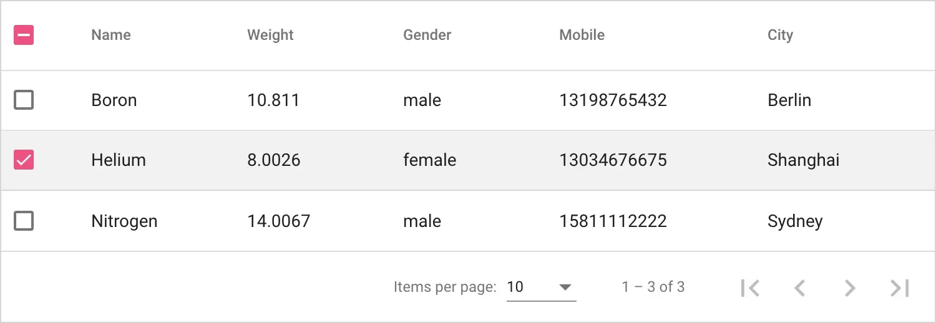The image size is (936, 323).
Task: Click the Helium name cell
Action: [119, 160]
